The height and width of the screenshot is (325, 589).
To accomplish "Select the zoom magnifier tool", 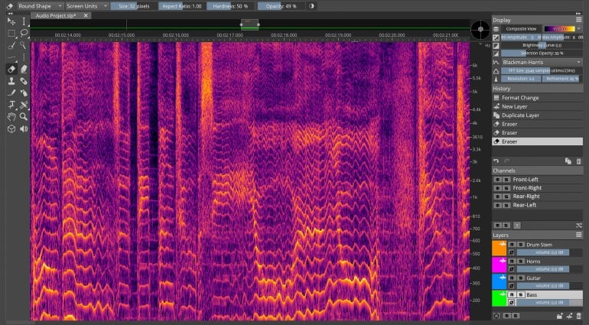I will [x=24, y=117].
